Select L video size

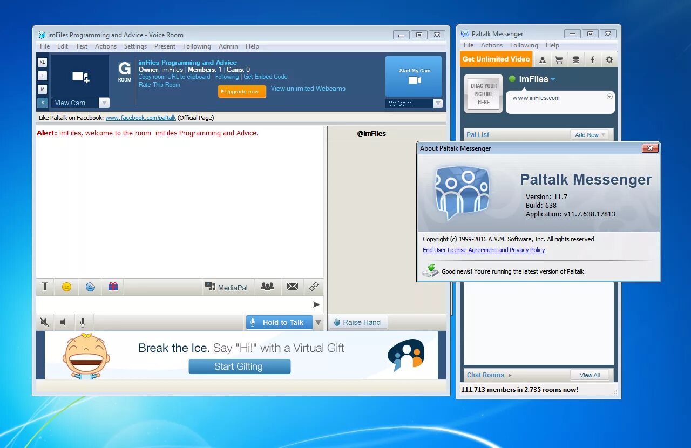click(x=43, y=76)
